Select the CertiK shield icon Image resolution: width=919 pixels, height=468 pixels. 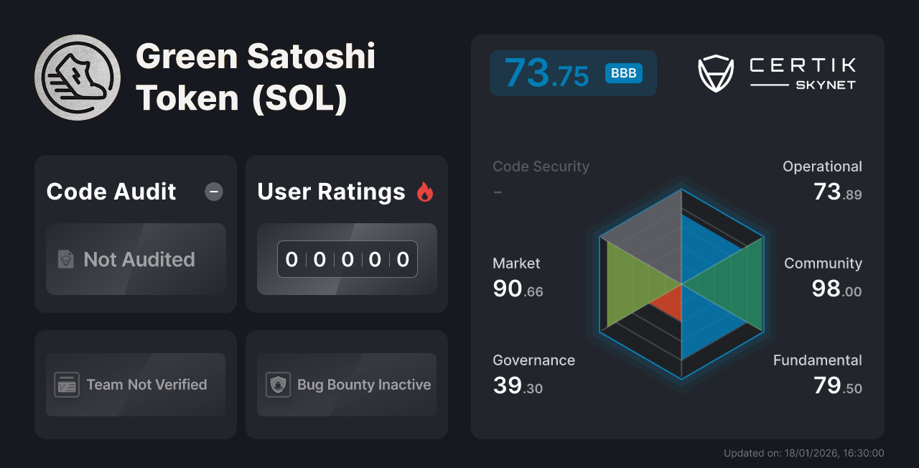click(717, 72)
